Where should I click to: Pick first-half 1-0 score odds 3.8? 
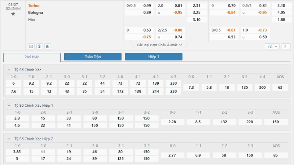(x=17, y=118)
